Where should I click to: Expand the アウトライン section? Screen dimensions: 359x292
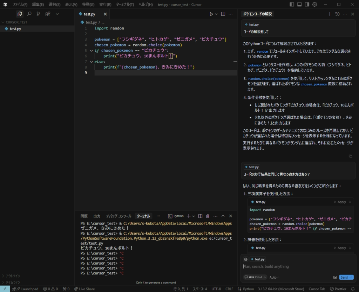click(x=13, y=276)
